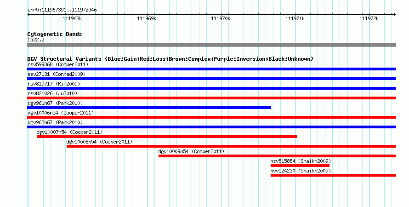Viewport: 409px width, 207px height.
Task: Select the blue nsv599368 gain bar
Action: coord(211,69)
